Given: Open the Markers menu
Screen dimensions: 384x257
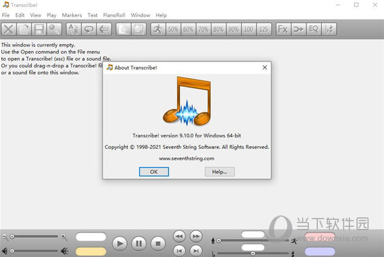Looking at the screenshot, I should (72, 15).
